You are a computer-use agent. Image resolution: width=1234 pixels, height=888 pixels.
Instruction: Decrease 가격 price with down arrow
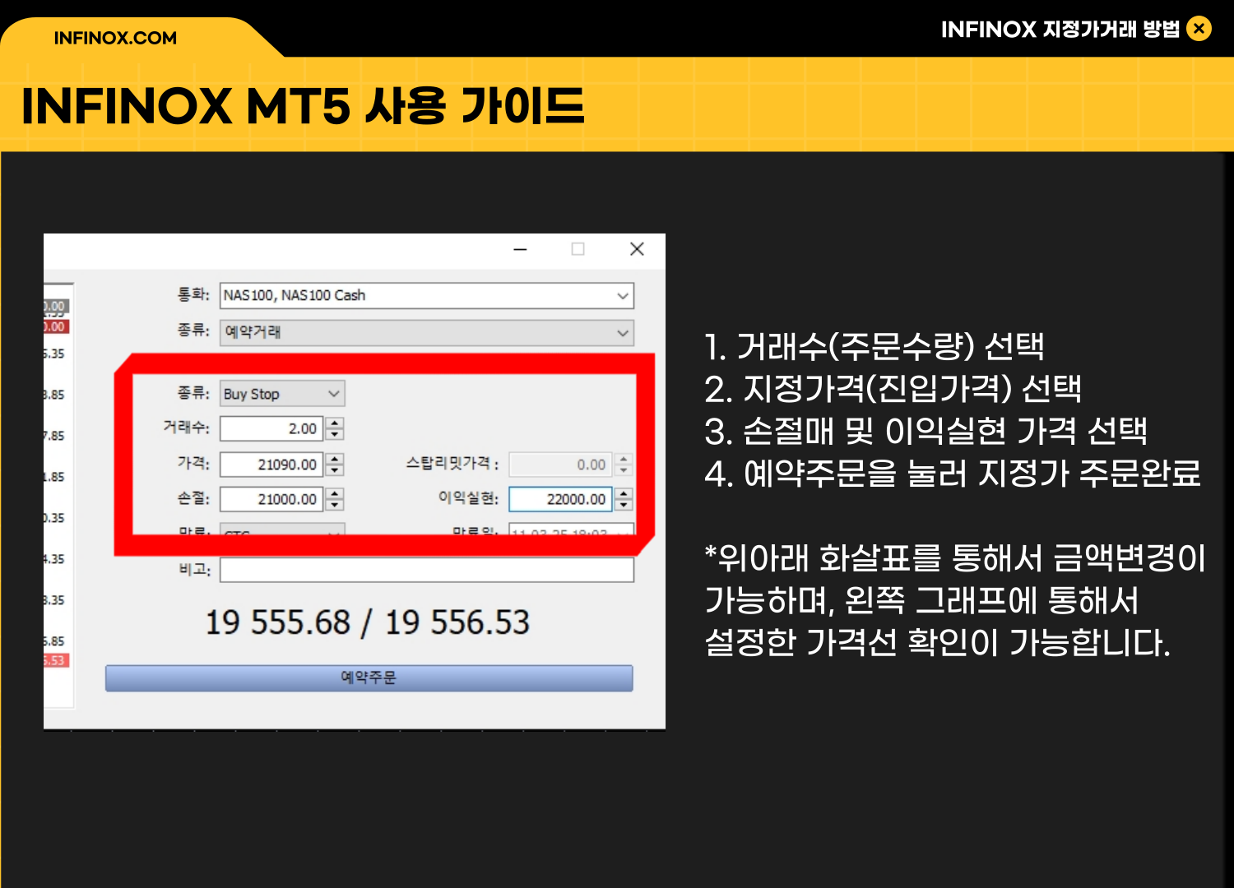(335, 470)
